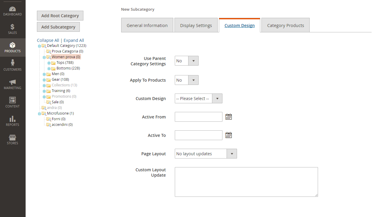Open the calendar picker for Active To
The height and width of the screenshot is (217, 374).
228,135
